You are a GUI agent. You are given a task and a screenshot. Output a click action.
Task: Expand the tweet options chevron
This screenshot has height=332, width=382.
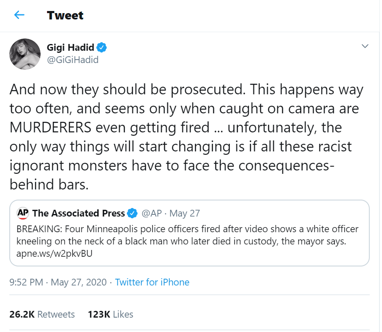point(365,46)
